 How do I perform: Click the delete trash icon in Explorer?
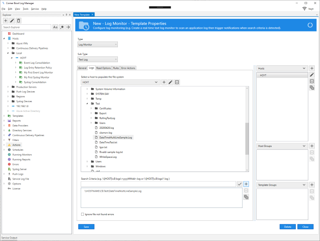[x=19, y=21]
